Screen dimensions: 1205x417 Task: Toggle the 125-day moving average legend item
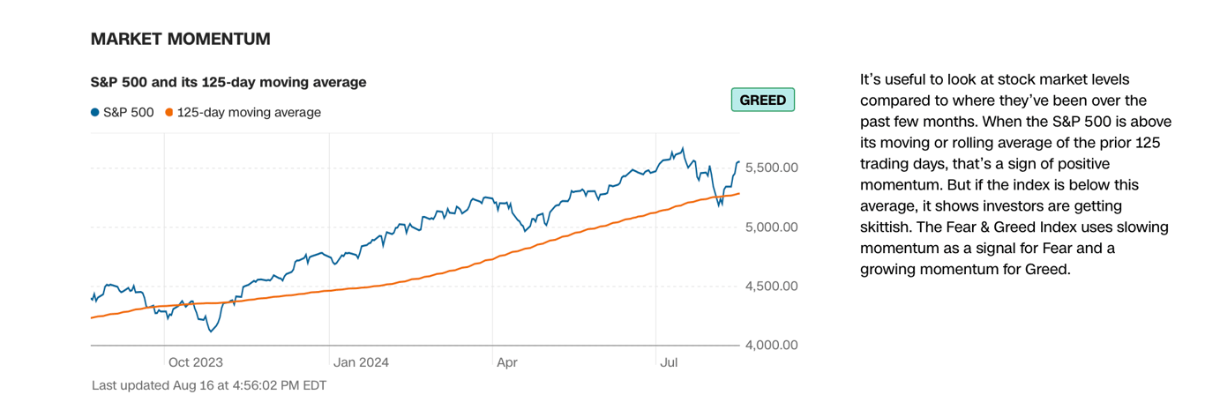point(243,113)
